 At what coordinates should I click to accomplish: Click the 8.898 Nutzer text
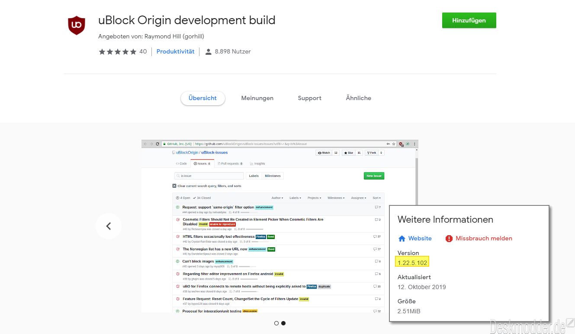pos(233,51)
